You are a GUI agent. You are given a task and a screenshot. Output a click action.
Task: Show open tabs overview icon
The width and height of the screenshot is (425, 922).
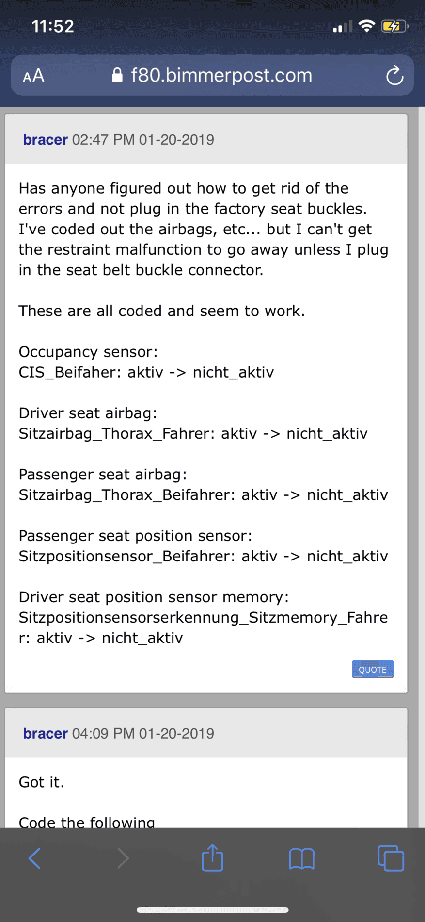tap(391, 857)
